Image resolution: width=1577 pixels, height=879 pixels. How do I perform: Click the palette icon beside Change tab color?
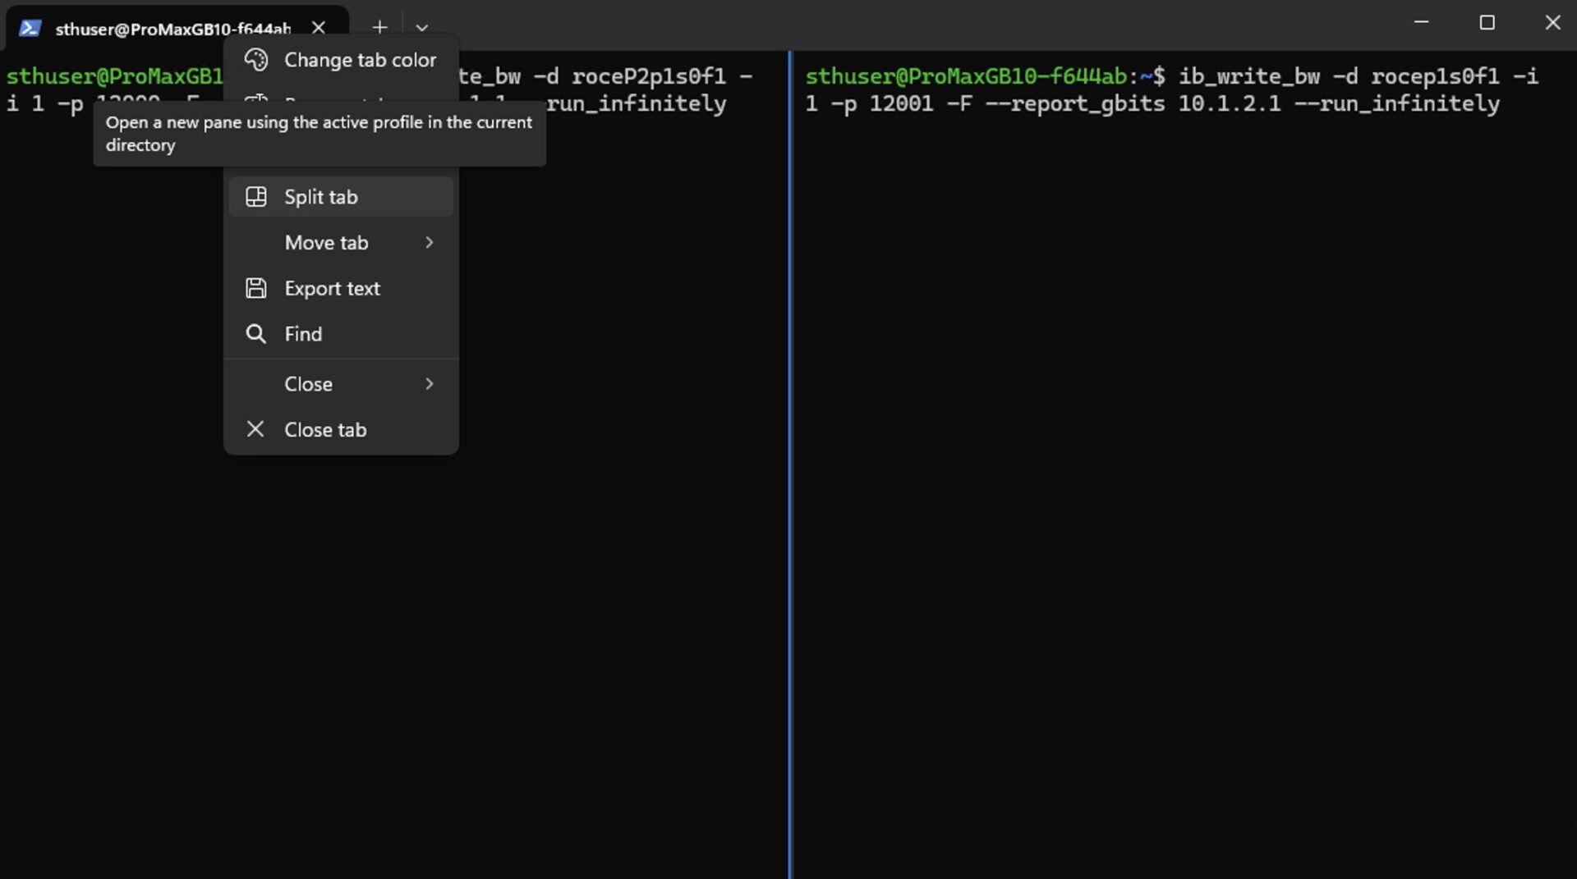[x=257, y=59]
